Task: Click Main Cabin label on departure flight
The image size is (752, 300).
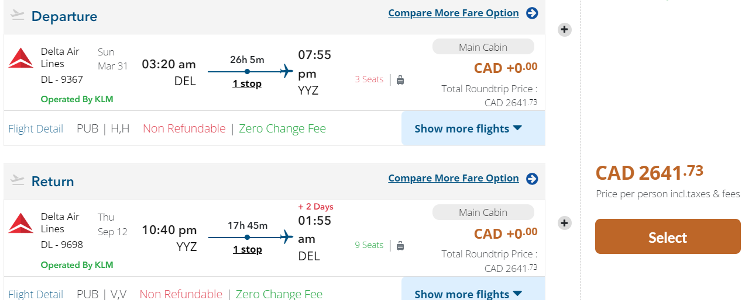Action: (x=483, y=47)
